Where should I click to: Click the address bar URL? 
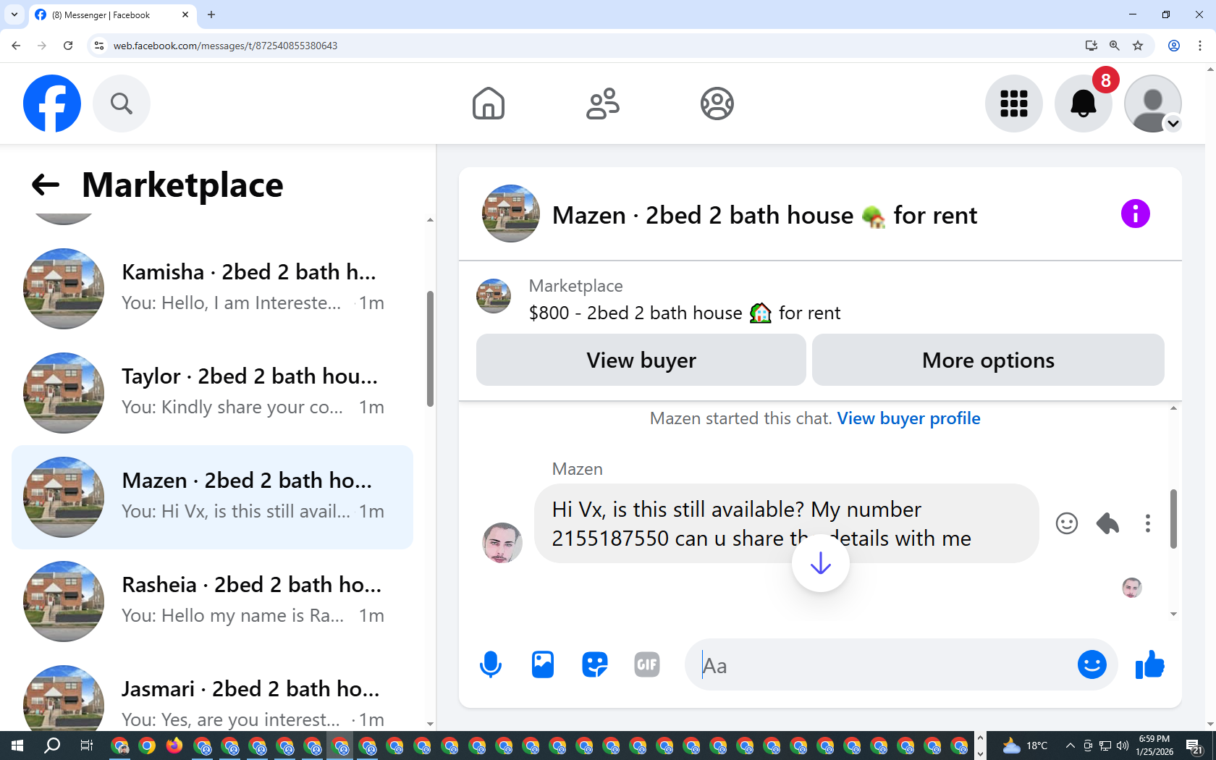(225, 46)
